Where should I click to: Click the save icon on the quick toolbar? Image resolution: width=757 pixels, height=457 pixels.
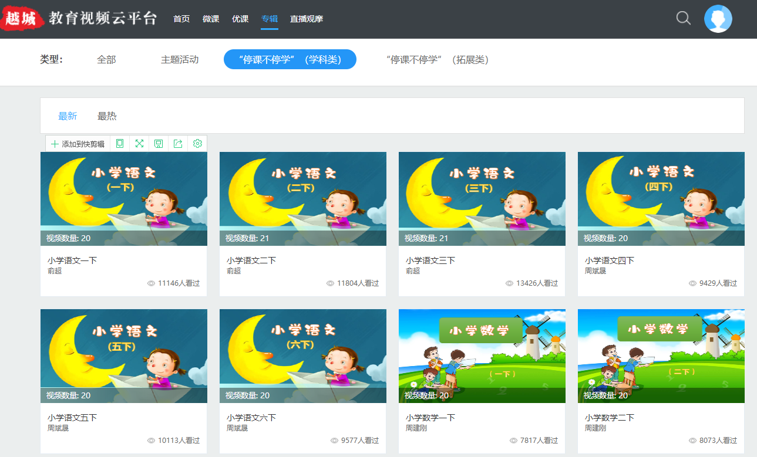coord(159,143)
